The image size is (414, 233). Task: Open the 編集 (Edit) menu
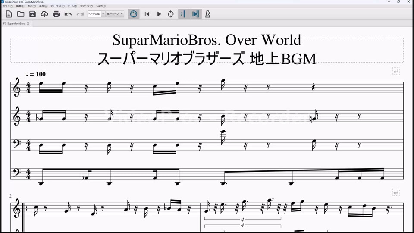(20, 6)
